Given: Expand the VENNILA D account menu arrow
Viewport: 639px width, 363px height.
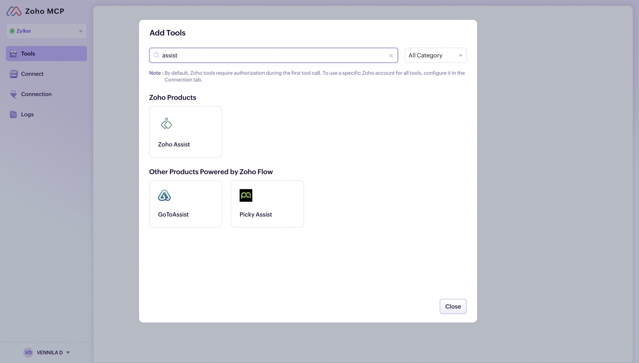Looking at the screenshot, I should pyautogui.click(x=68, y=352).
